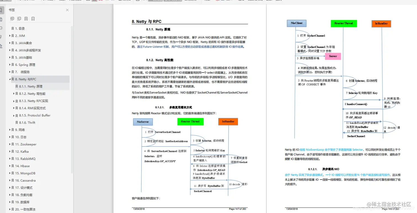The image size is (417, 213).
Task: Expand the 13. RabbitMQ bookmark
Action: click(10, 159)
